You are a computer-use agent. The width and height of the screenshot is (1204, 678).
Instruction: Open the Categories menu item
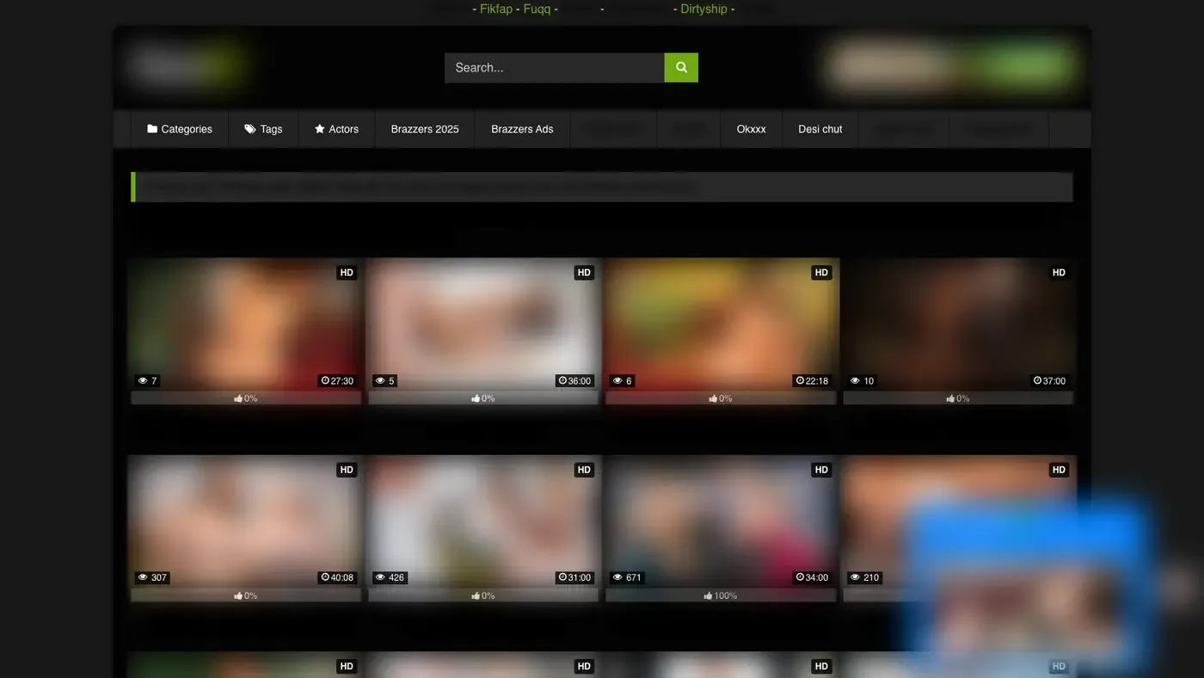[x=180, y=129]
